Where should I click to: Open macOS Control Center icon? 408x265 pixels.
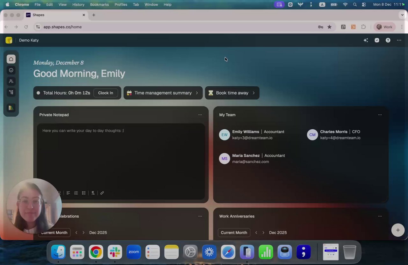364,4
